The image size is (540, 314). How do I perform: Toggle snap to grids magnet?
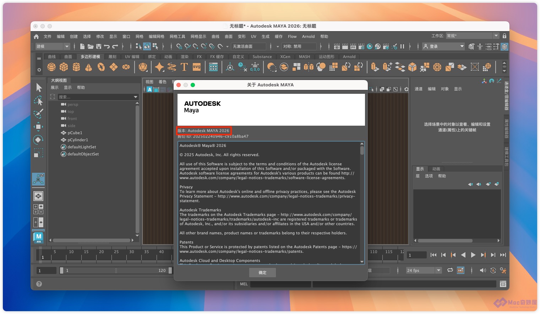[x=179, y=46]
